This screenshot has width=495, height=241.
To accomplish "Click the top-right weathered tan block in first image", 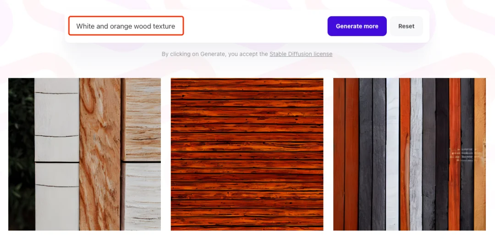I will tap(142, 120).
